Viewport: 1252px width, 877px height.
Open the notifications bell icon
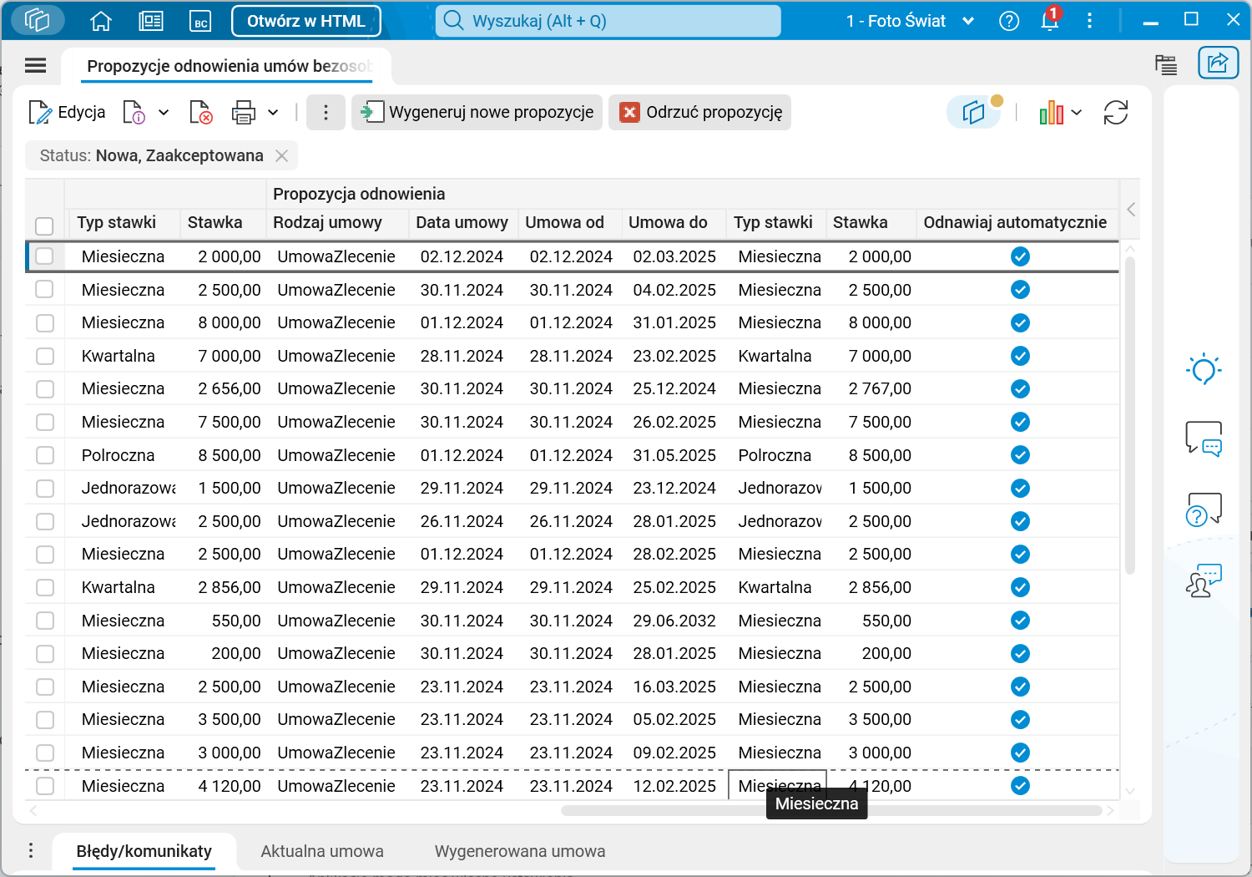point(1049,21)
